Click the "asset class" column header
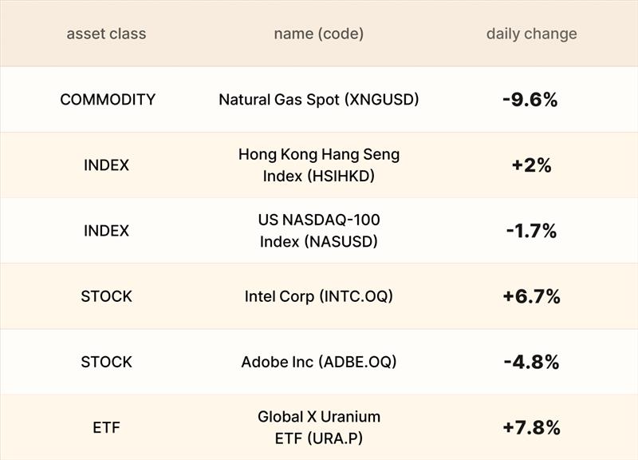Screen dimensions: 638x460 [106, 34]
